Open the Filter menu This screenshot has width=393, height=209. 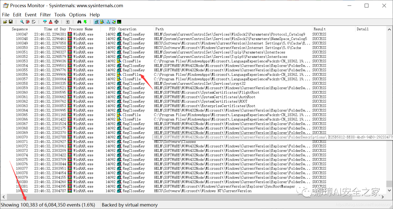tap(45, 15)
